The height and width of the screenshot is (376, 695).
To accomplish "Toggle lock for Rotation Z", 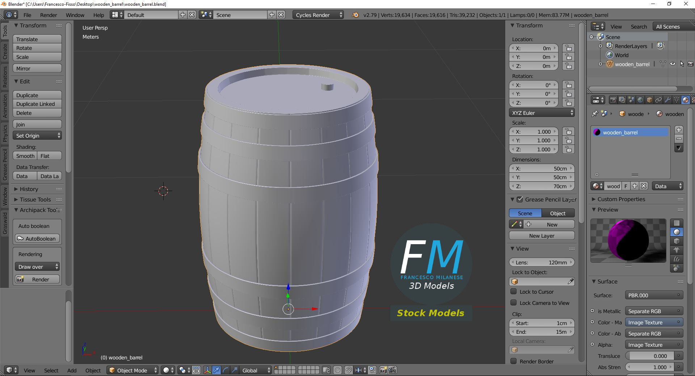I will (568, 103).
